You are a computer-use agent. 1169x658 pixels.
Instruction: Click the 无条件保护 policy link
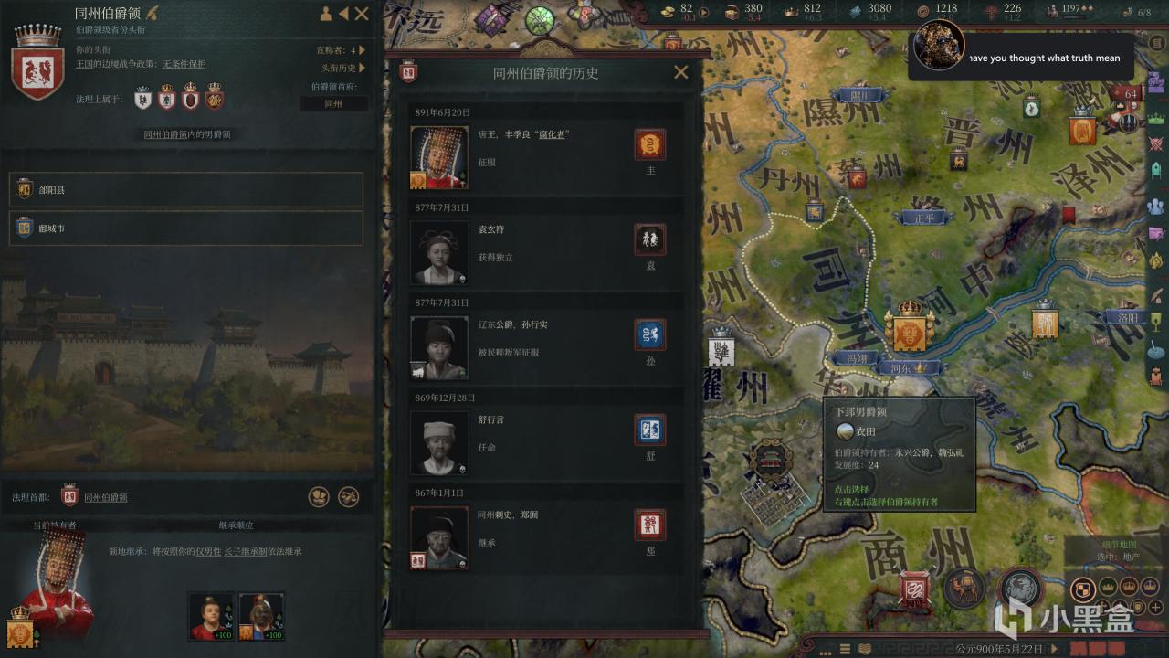(x=184, y=64)
